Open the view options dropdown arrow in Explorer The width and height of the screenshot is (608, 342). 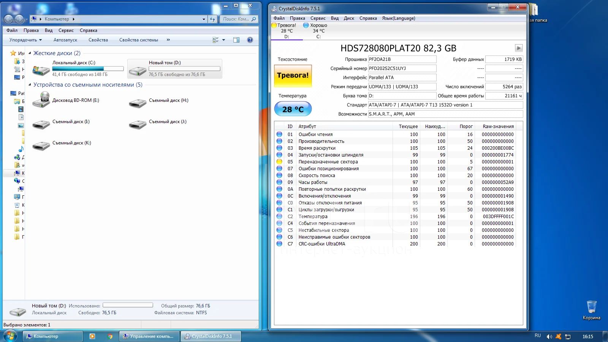(x=223, y=40)
